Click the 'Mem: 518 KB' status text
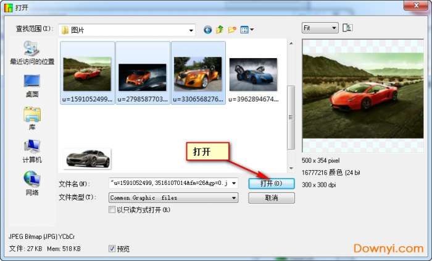 coord(64,249)
